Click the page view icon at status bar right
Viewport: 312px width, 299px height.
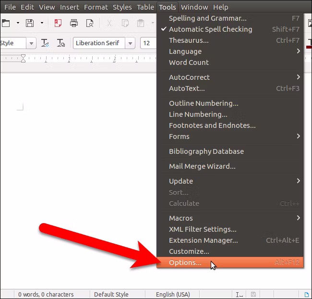point(307,294)
